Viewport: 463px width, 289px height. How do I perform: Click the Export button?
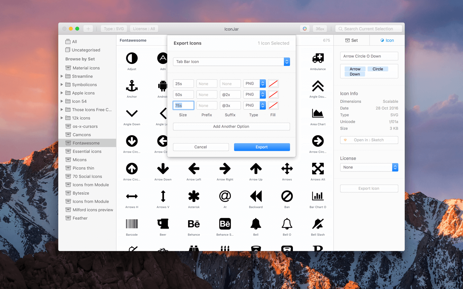[262, 147]
